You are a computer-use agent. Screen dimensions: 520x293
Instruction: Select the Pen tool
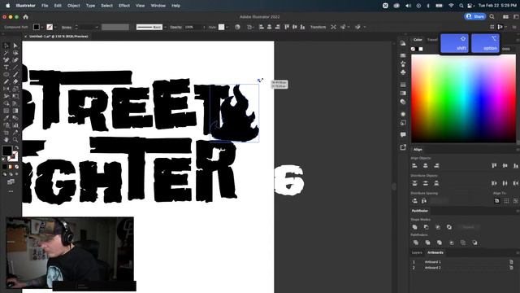click(x=6, y=60)
